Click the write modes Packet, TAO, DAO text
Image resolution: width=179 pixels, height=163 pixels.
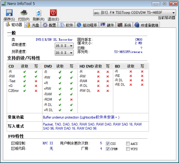92,126
